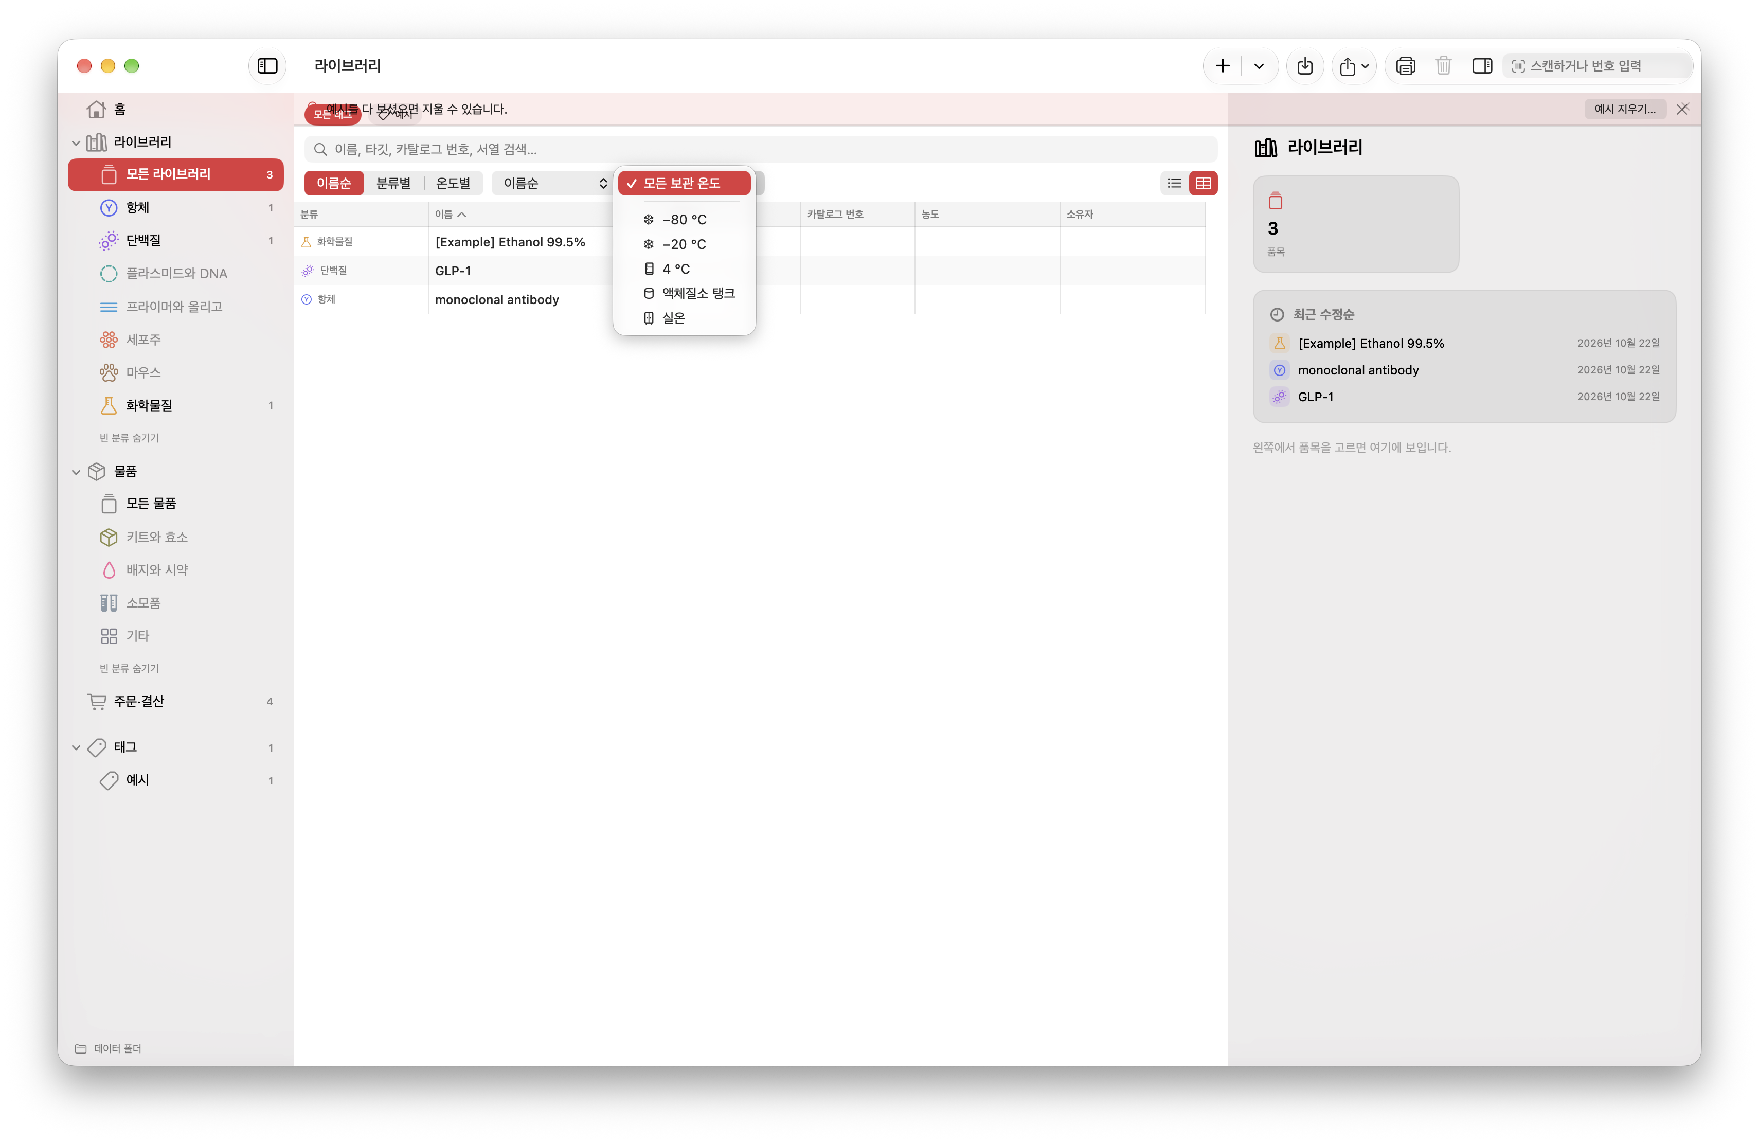Collapse the 라이브러리 sidebar section

(76, 142)
